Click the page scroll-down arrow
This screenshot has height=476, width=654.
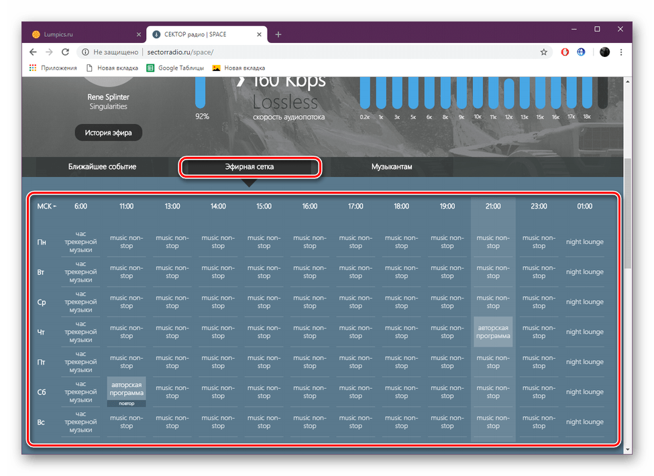(628, 450)
